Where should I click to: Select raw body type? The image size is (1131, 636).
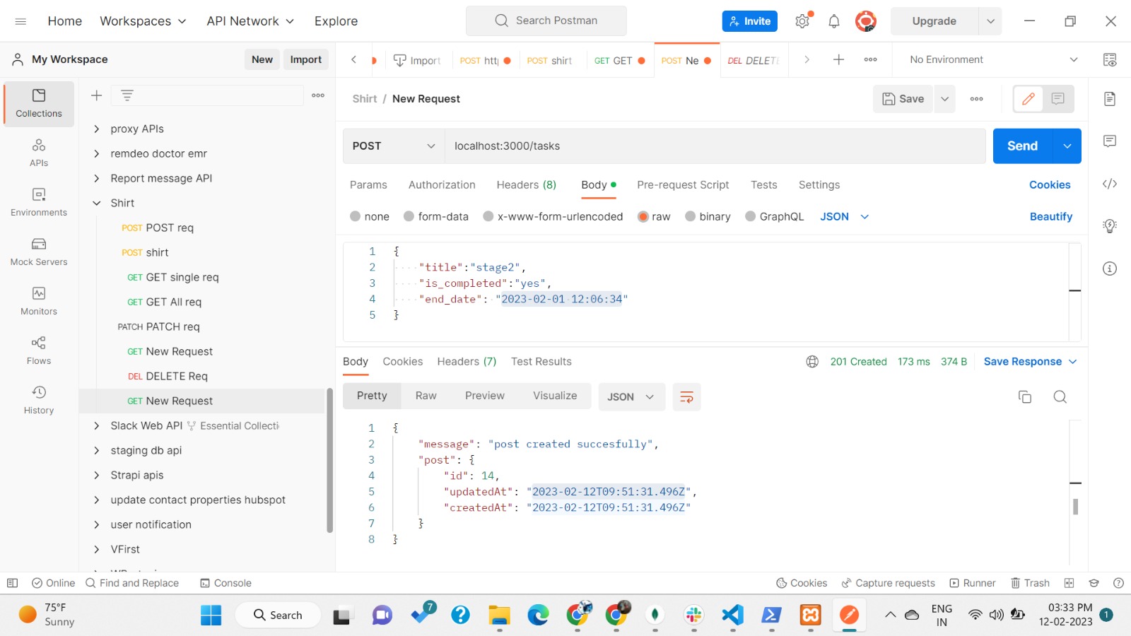pyautogui.click(x=654, y=216)
